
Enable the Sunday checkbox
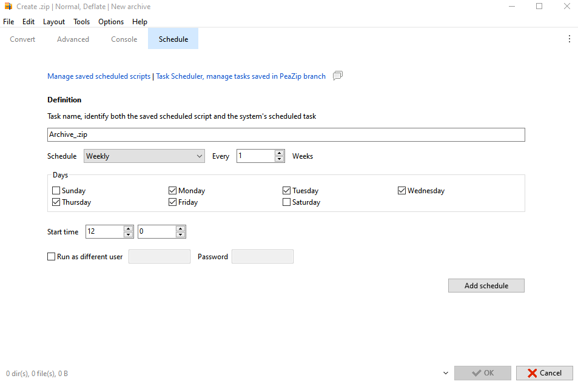coord(56,191)
